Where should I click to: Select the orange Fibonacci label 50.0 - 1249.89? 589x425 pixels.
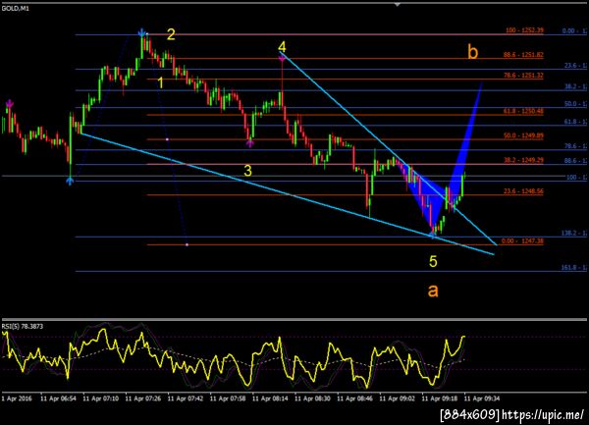pos(523,135)
